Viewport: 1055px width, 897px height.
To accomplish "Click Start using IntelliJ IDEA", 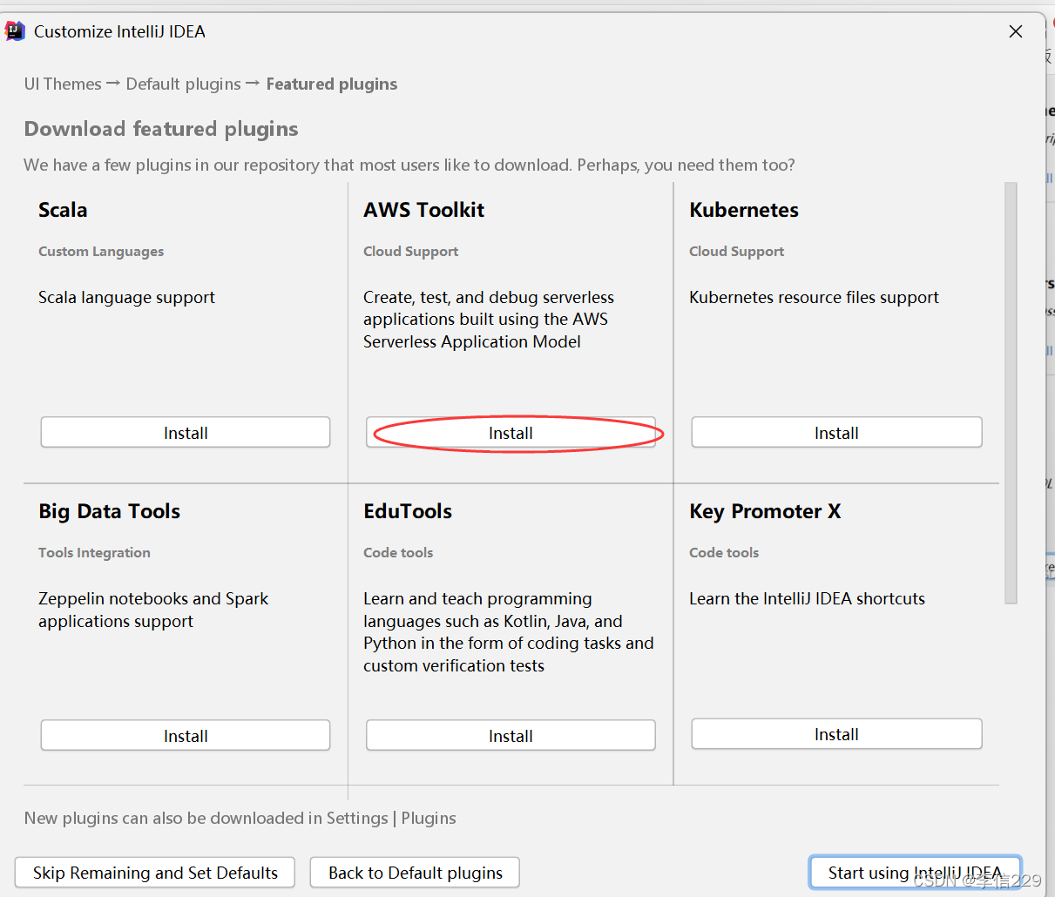I will pos(915,873).
